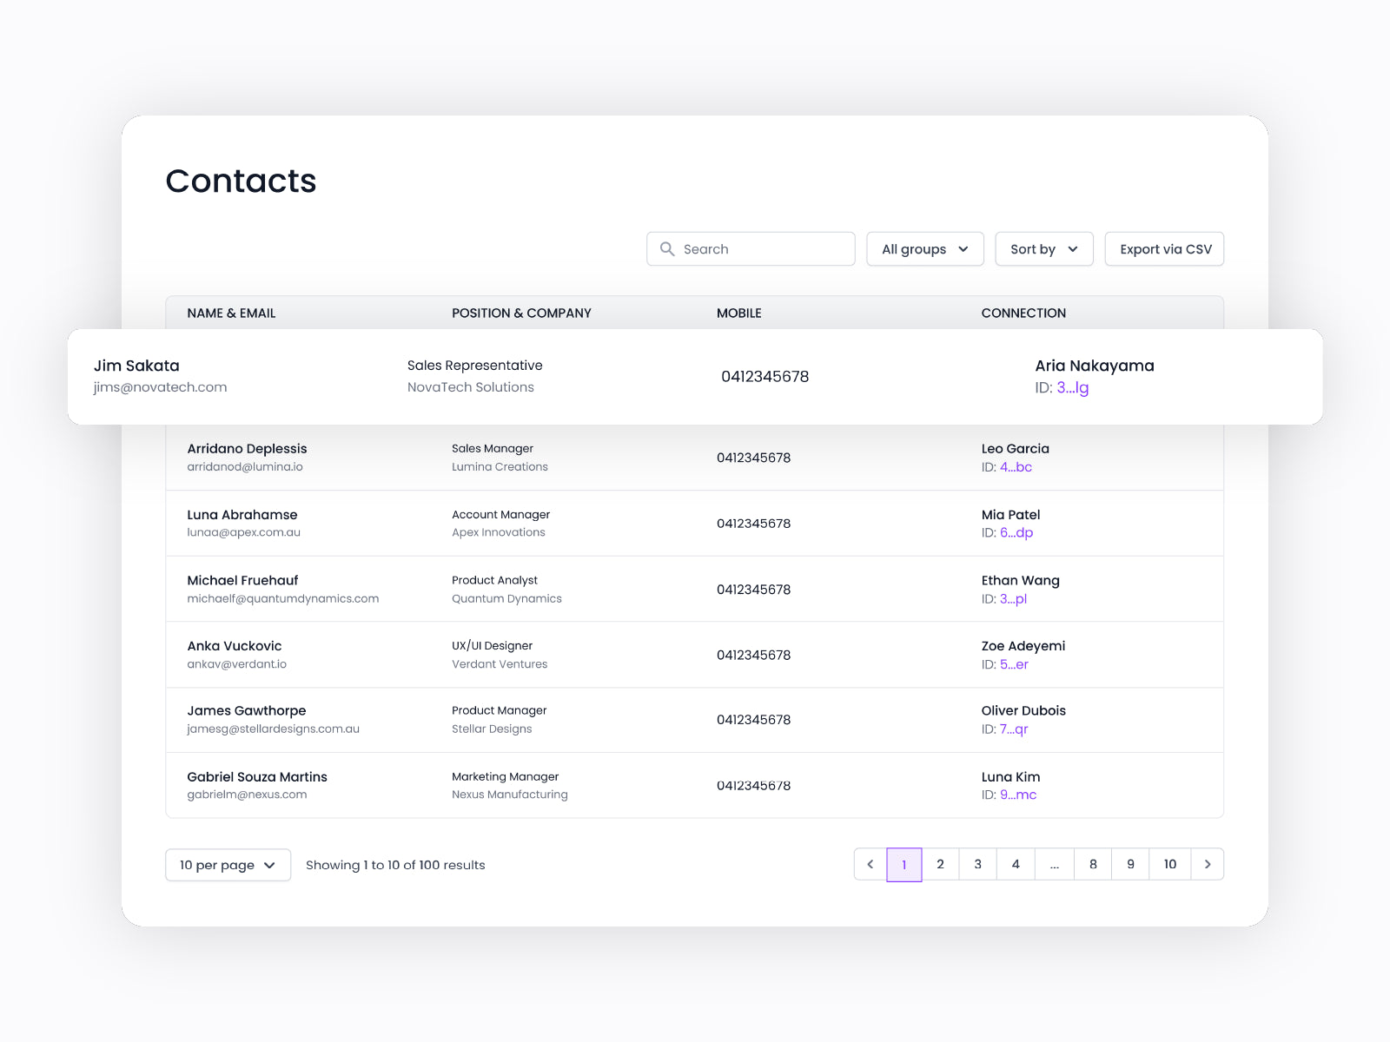Click the magnifier icon in Search box
This screenshot has width=1390, height=1042.
(x=667, y=249)
